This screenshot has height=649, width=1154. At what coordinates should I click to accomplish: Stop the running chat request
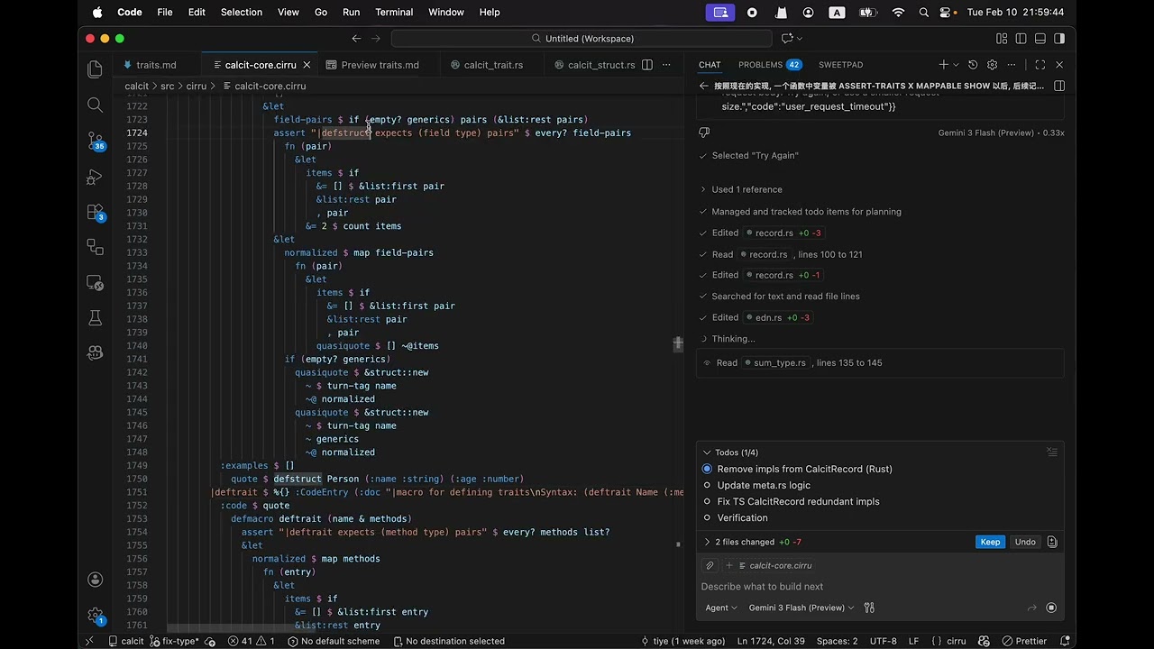[x=1051, y=608]
